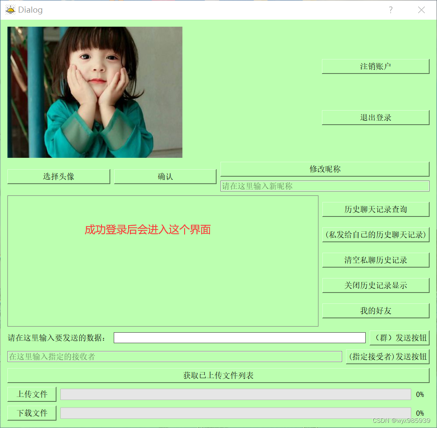Confirm avatar with the 确认 button
The height and width of the screenshot is (428, 437).
(x=165, y=177)
